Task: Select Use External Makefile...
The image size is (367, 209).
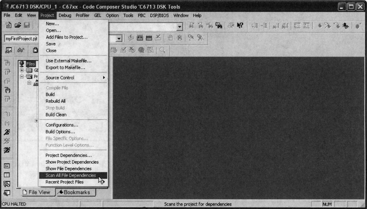Action: pyautogui.click(x=73, y=61)
